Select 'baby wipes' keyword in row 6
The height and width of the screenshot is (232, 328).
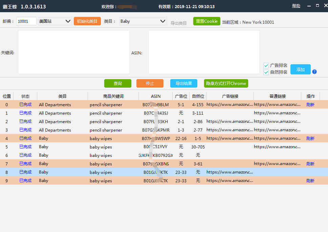(101, 155)
